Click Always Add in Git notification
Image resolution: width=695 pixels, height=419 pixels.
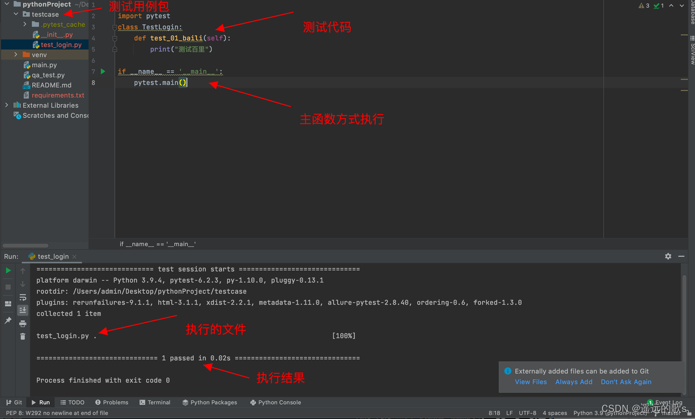point(574,382)
